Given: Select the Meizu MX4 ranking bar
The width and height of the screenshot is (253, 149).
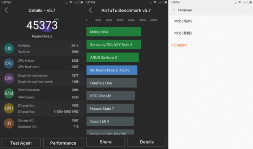Looking at the screenshot, I should [114, 32].
